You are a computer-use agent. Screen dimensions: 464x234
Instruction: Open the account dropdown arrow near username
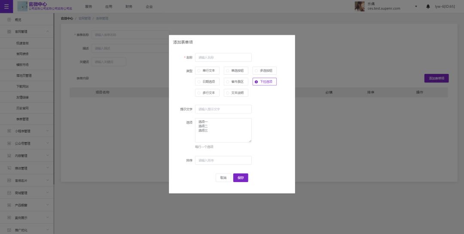pyautogui.click(x=416, y=6)
